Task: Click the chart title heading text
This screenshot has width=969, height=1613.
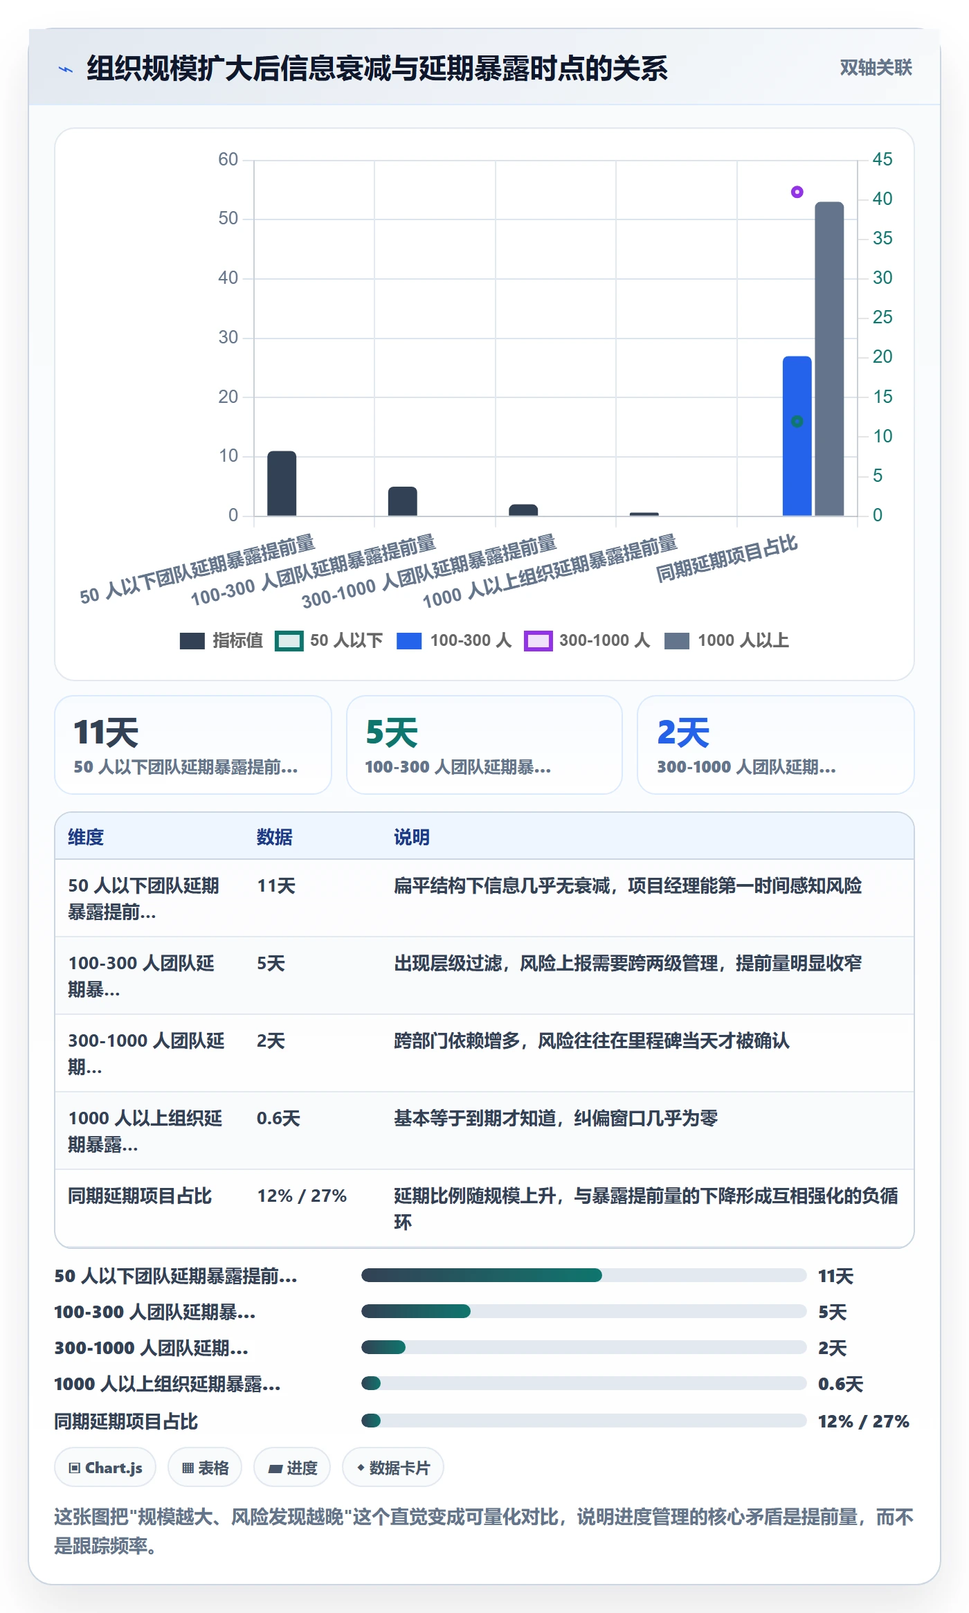Action: click(x=377, y=69)
